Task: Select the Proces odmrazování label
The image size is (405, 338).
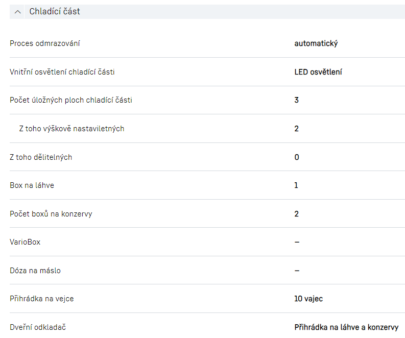Action: [x=45, y=43]
